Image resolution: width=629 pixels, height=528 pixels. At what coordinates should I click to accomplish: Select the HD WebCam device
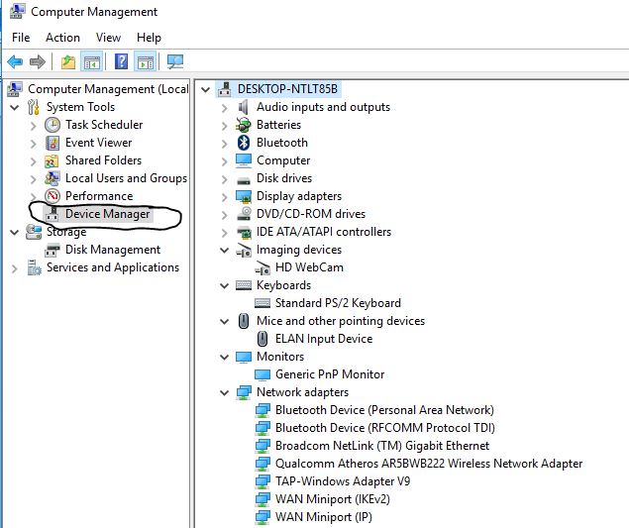coord(309,267)
